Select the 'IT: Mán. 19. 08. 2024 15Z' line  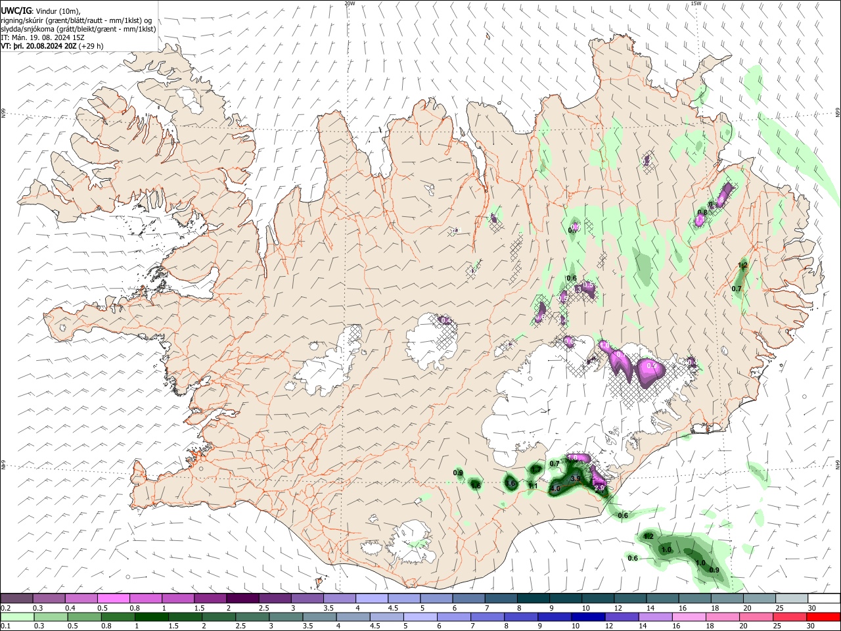[41, 38]
